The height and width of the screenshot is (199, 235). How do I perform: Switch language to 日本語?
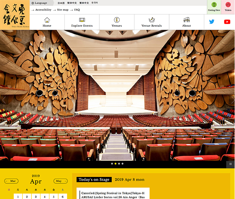point(61,3)
